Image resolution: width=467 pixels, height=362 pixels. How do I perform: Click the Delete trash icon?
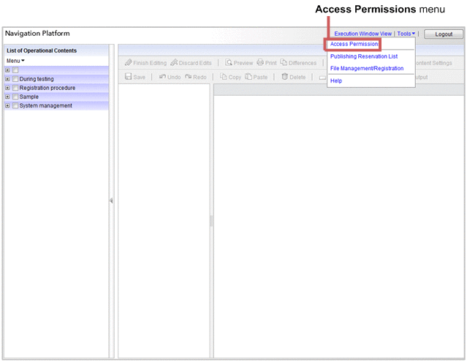285,77
